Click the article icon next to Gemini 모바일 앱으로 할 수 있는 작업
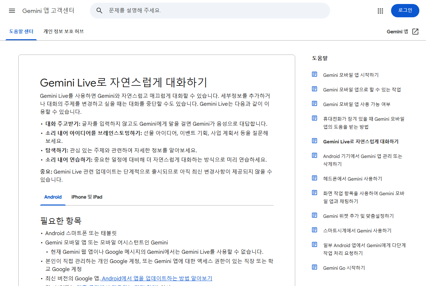The image size is (426, 286). tap(315, 89)
